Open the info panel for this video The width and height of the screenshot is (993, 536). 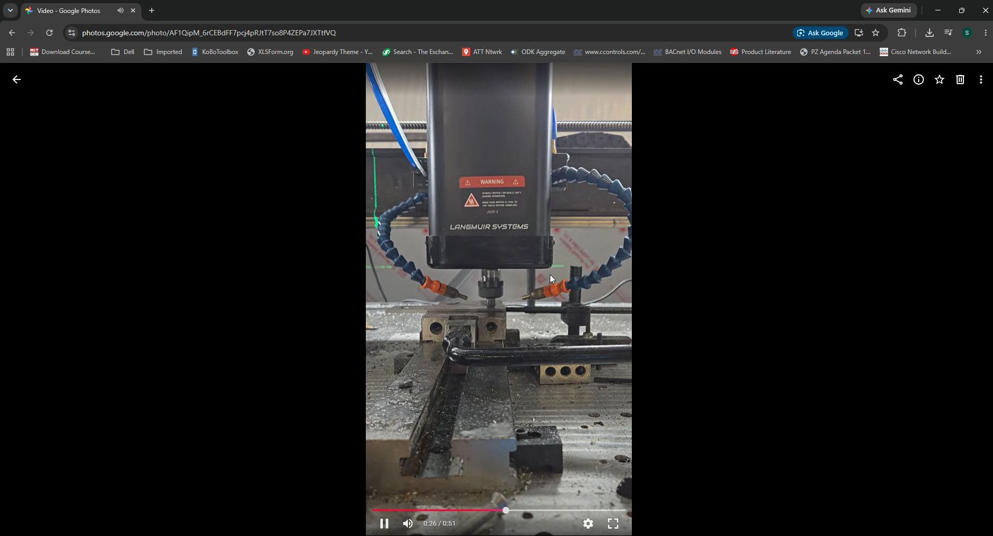click(x=918, y=79)
